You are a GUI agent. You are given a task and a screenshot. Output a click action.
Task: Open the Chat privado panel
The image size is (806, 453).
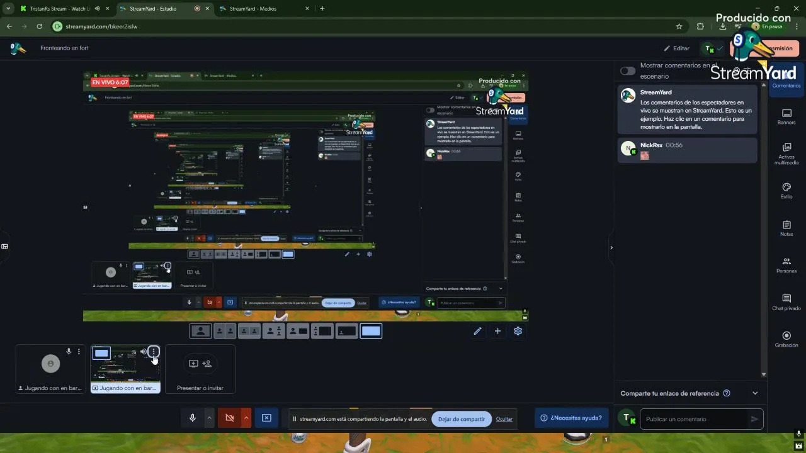point(786,302)
